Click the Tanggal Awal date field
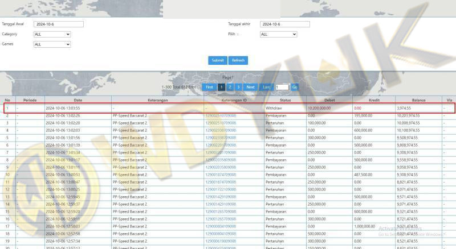The image size is (456, 249). tap(59, 24)
